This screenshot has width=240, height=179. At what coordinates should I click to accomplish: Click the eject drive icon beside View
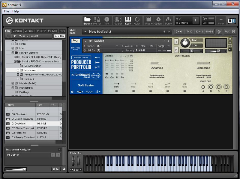14,36
